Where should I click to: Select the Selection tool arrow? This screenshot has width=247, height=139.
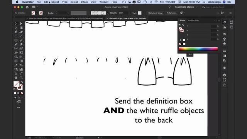(x=16, y=24)
